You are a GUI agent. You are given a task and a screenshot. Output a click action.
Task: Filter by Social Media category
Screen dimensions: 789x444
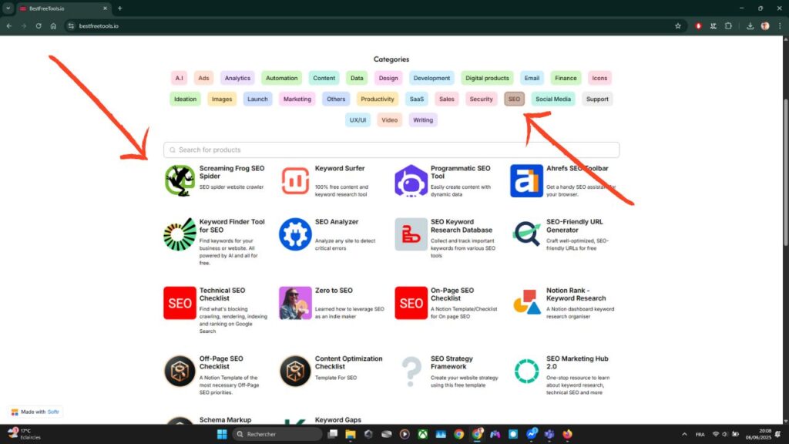tap(553, 99)
